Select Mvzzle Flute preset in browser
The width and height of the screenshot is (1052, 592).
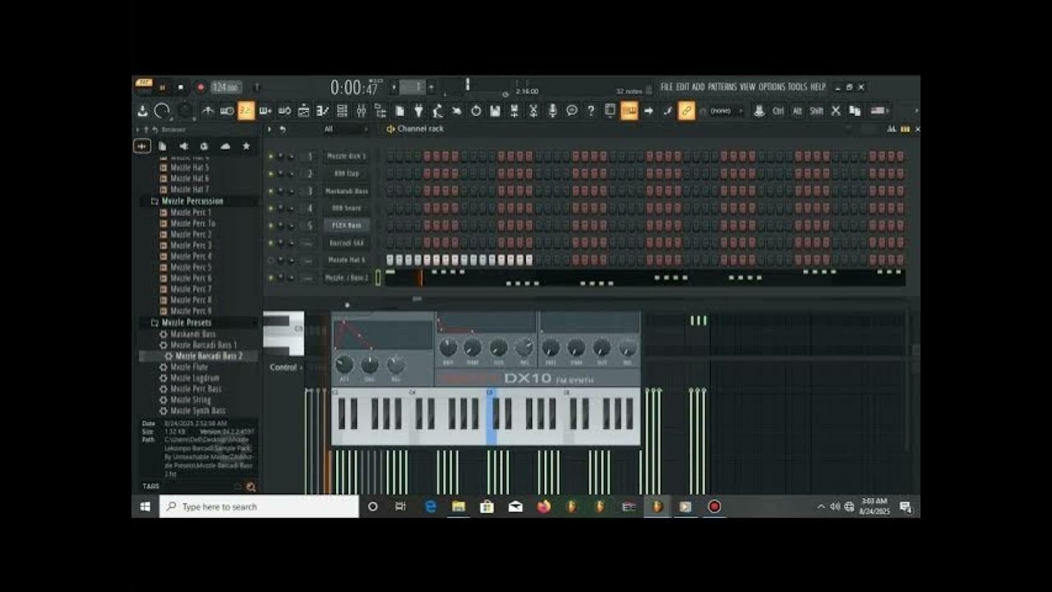point(189,367)
